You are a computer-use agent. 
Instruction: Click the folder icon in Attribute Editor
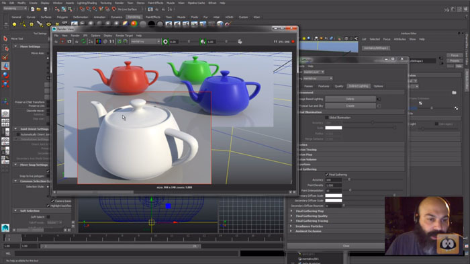[x=454, y=93]
